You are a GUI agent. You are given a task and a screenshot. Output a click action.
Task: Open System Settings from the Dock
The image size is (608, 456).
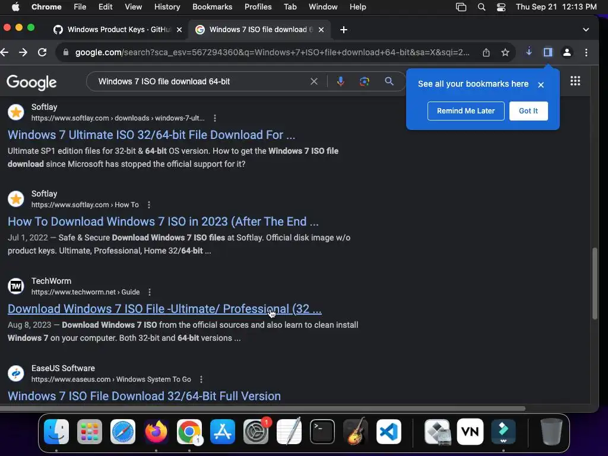point(256,432)
